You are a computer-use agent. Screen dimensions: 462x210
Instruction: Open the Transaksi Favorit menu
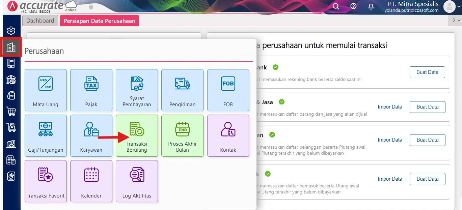[46, 181]
